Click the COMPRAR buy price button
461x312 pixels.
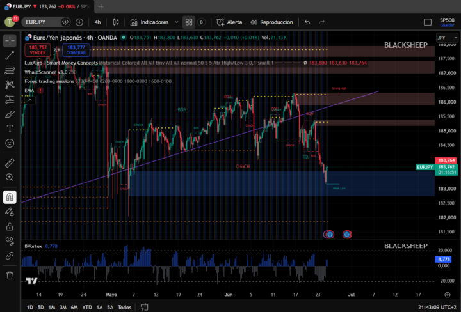(76, 50)
